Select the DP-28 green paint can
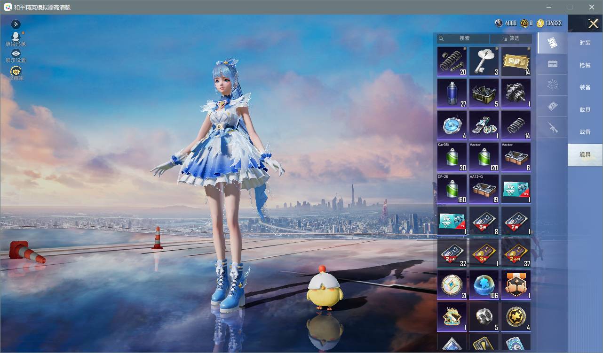603x353 pixels. pos(452,189)
